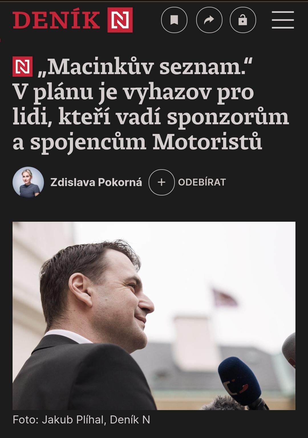Follow the author with the plus circle
The image size is (308, 438).
tap(161, 182)
